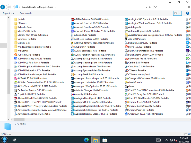Click the horizontal scrollbar thumb
The height and width of the screenshot is (143, 191).
coord(19,120)
